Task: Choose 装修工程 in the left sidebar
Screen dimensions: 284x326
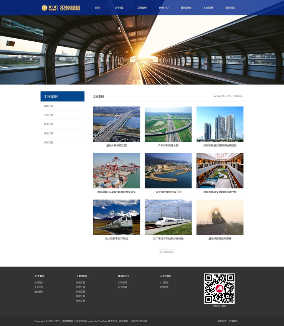Action: click(49, 143)
